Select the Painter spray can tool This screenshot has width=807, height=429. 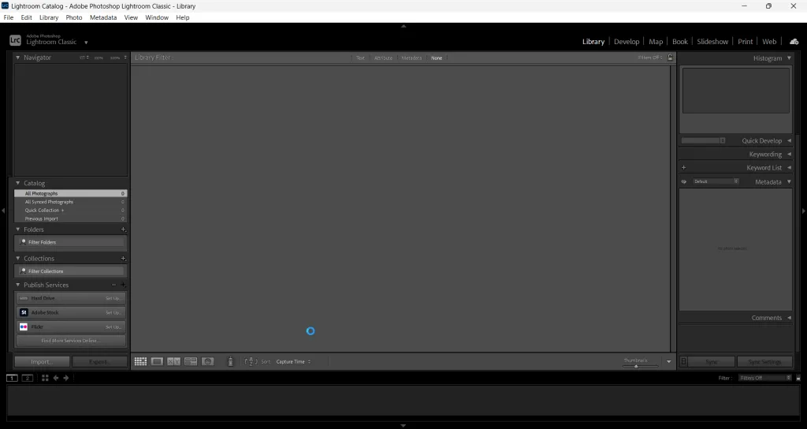click(x=231, y=361)
